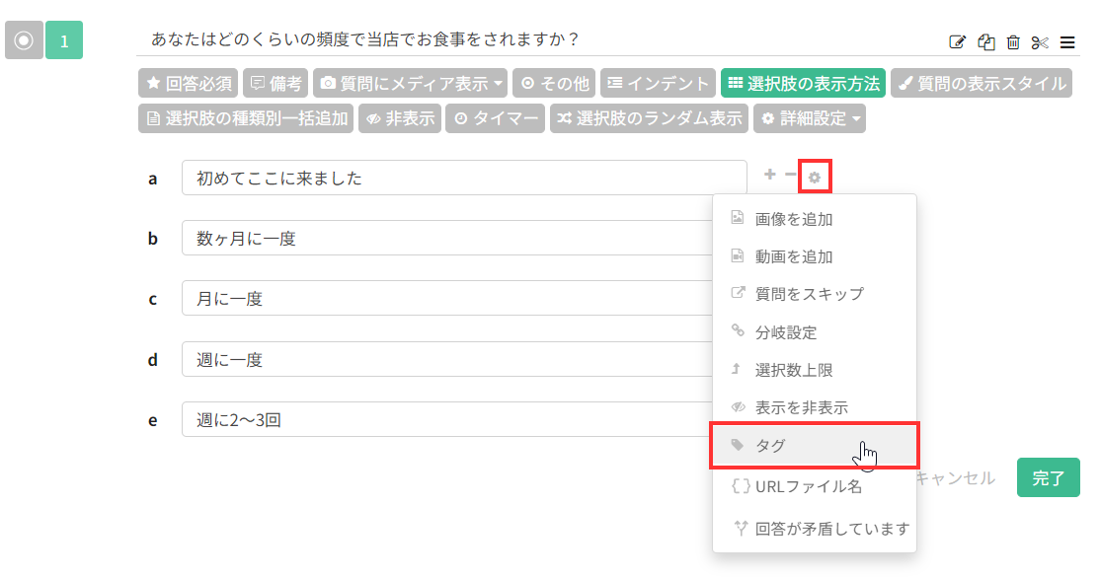Choose 動画を追加 menu item
Screen dimensions: 1100x578
[x=815, y=256]
